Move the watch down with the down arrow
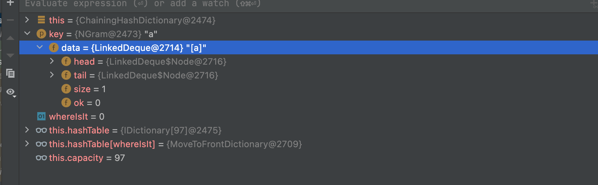 [10, 55]
